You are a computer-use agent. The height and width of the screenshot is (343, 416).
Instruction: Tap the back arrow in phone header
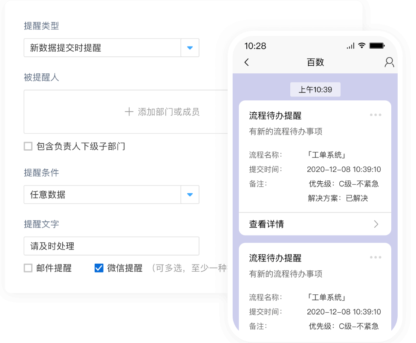(247, 62)
